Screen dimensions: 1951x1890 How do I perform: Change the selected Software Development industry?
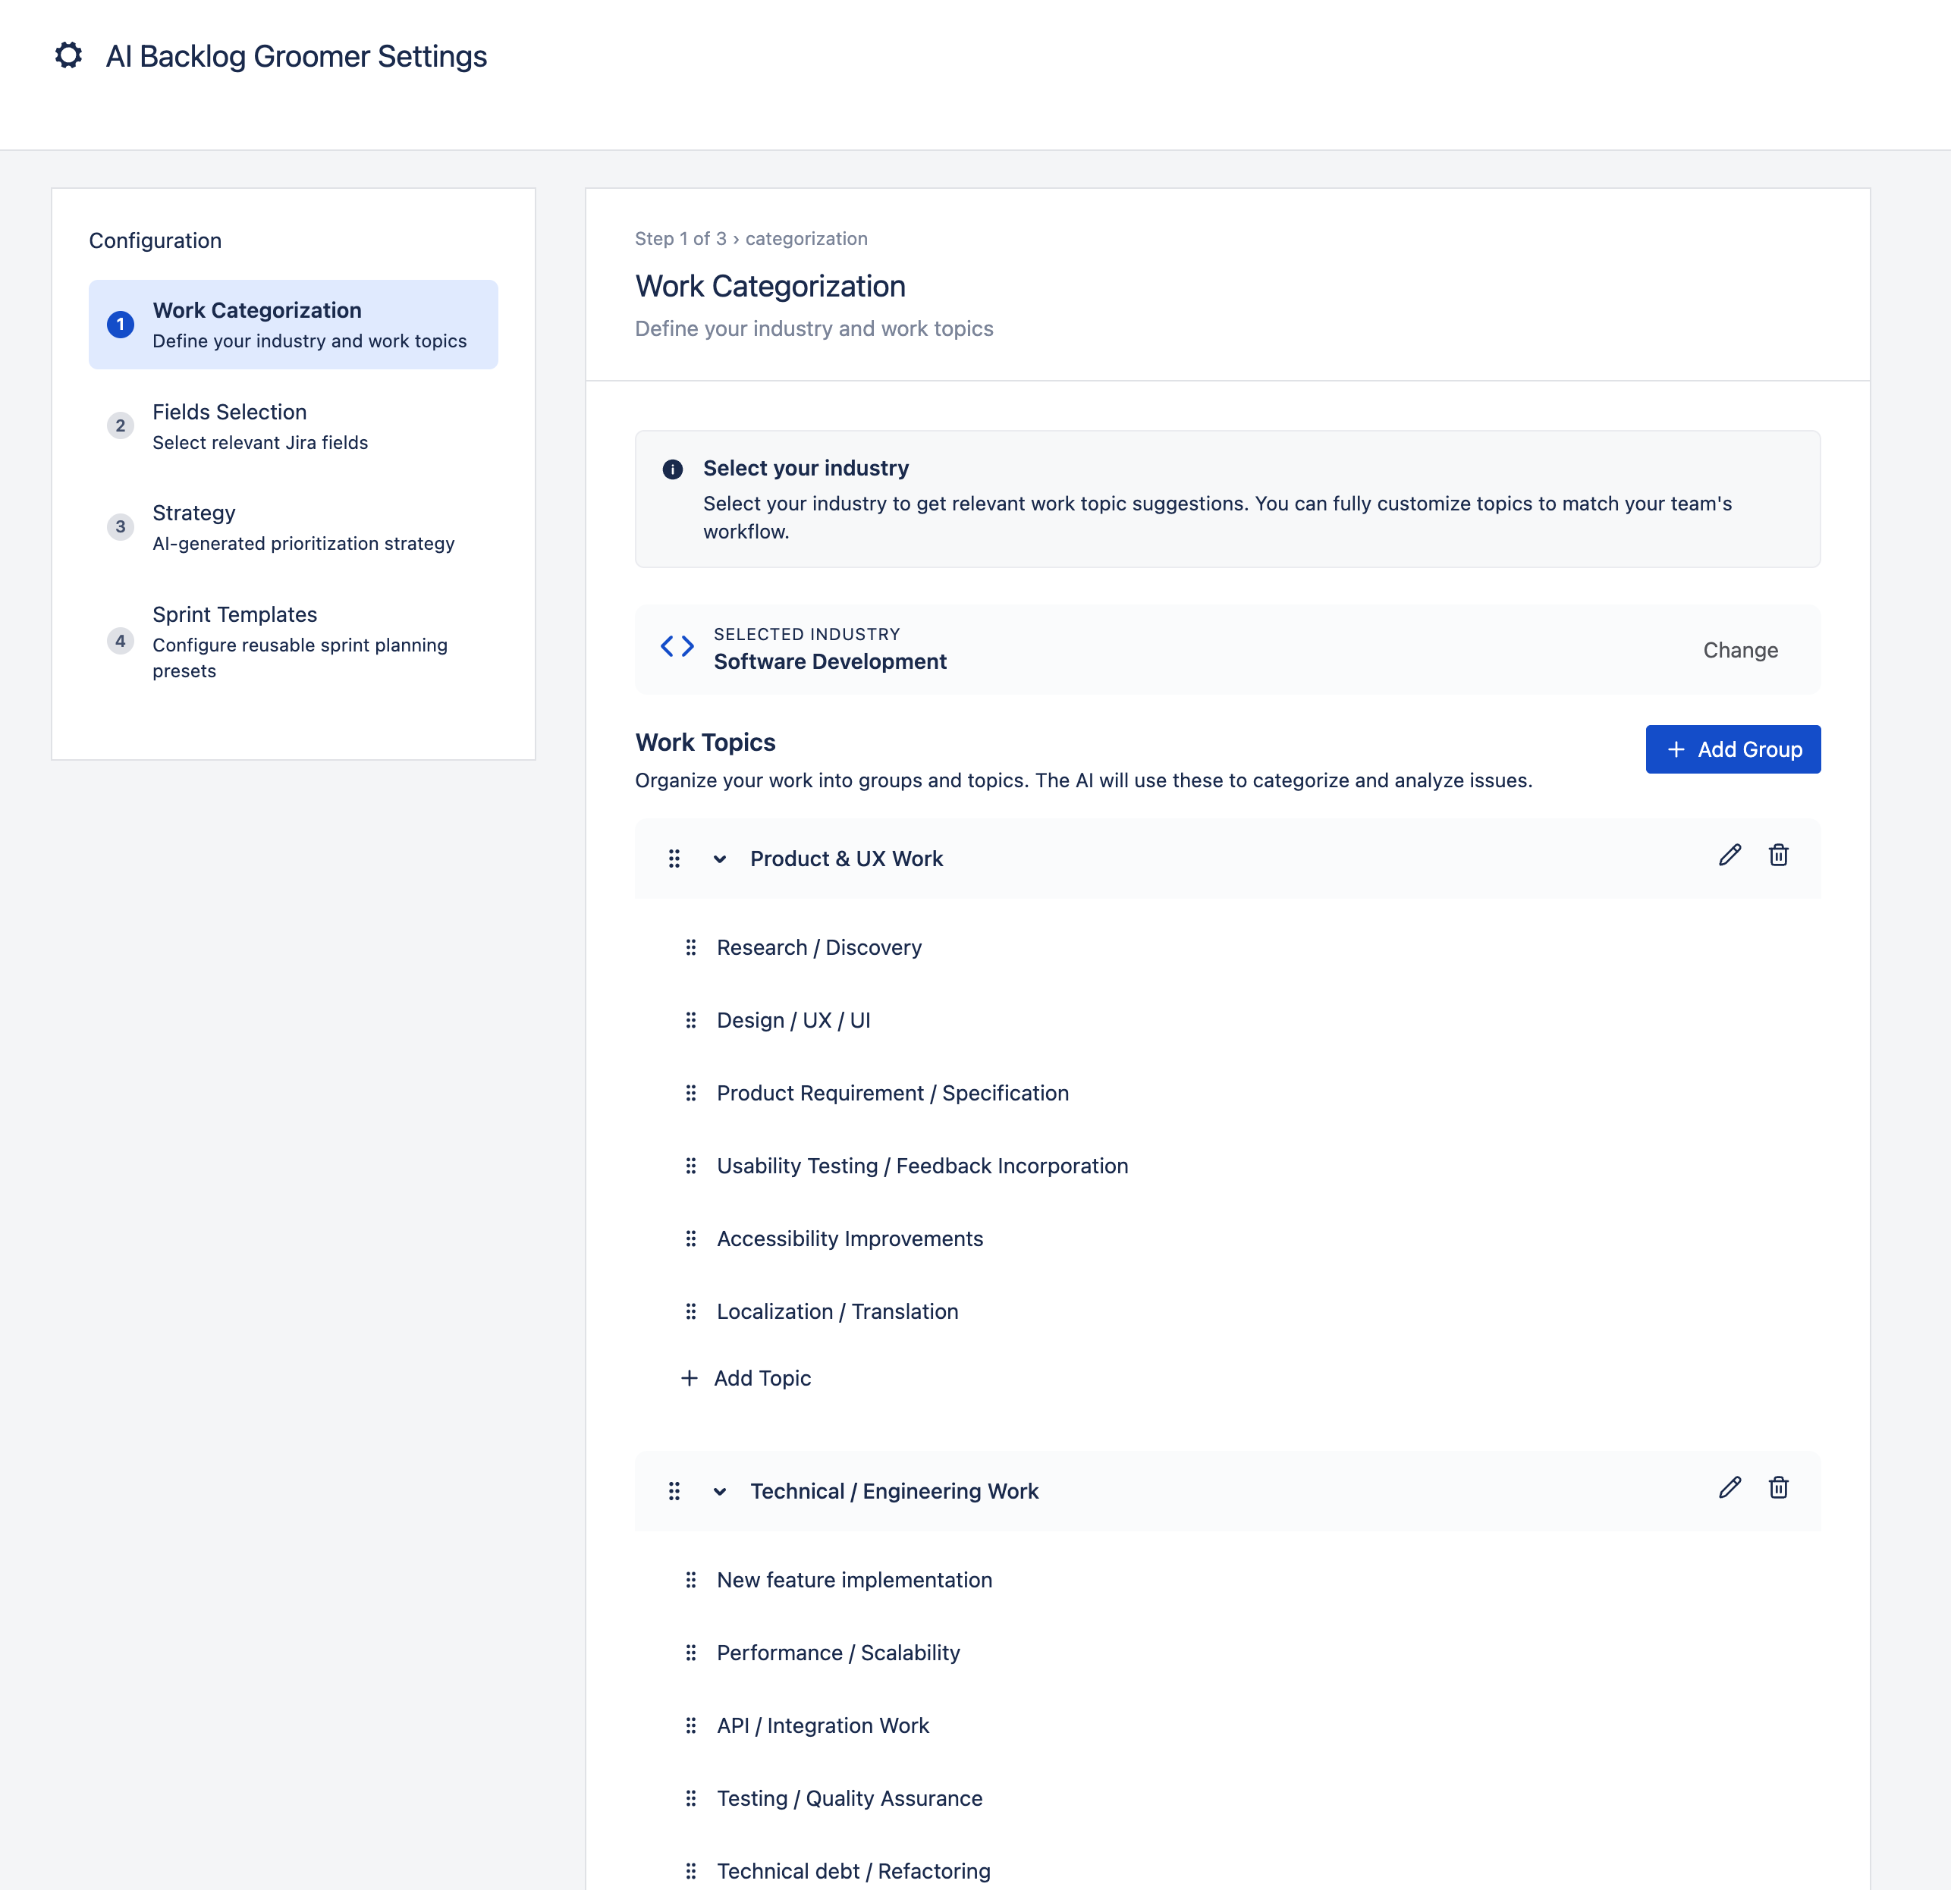(x=1739, y=650)
